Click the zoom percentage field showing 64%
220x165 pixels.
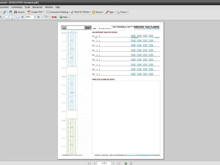pos(30,17)
